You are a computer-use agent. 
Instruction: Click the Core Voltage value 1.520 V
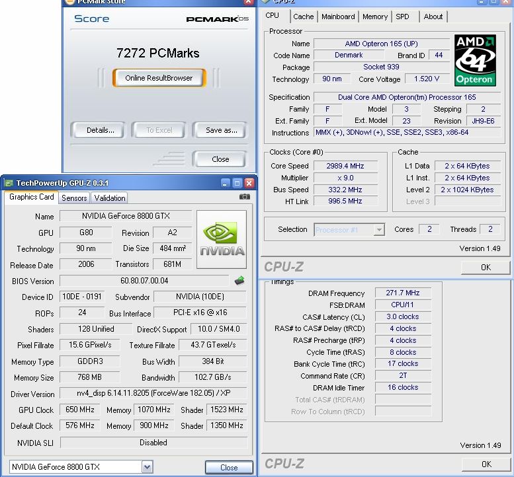(x=427, y=79)
